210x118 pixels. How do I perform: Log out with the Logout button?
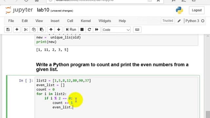click(197, 10)
